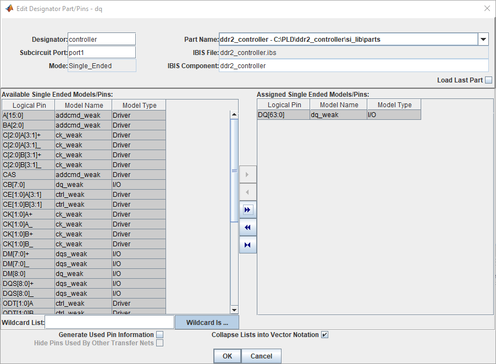Click the available list Model Type header
This screenshot has width=496, height=364.
click(x=139, y=105)
